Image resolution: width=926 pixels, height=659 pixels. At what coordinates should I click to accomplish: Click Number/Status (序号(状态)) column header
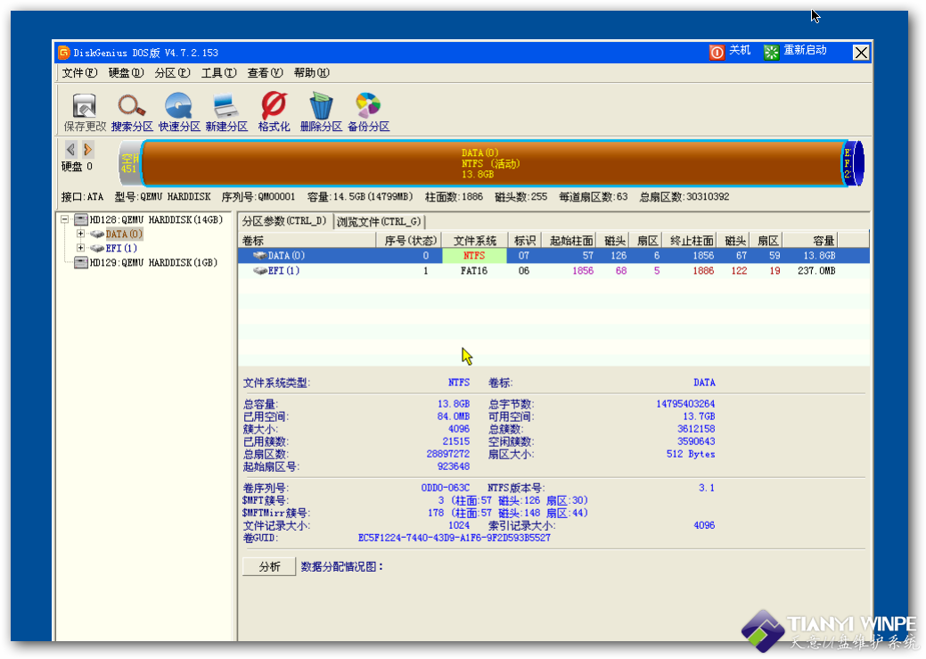pyautogui.click(x=409, y=241)
